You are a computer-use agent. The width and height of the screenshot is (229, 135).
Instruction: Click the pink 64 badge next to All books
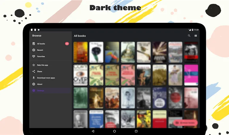[x=67, y=44]
